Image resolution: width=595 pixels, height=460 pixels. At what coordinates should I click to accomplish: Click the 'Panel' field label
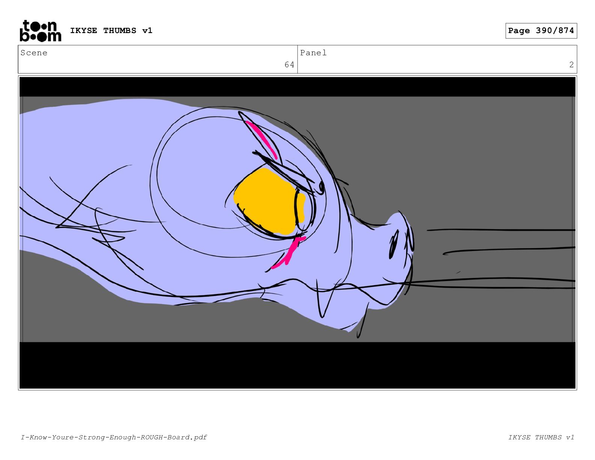[313, 53]
